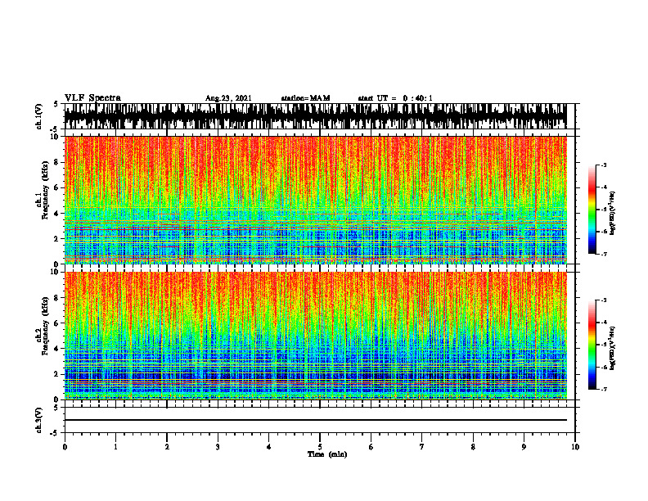Click time axis tick label 2
Image resolution: width=648 pixels, height=501 pixels.
(x=167, y=447)
